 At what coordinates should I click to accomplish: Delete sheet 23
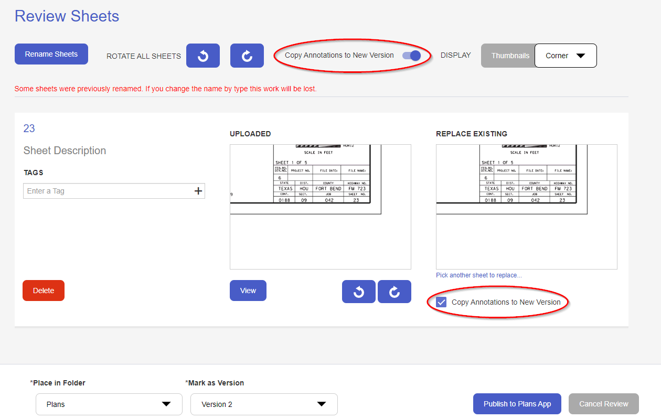(43, 290)
